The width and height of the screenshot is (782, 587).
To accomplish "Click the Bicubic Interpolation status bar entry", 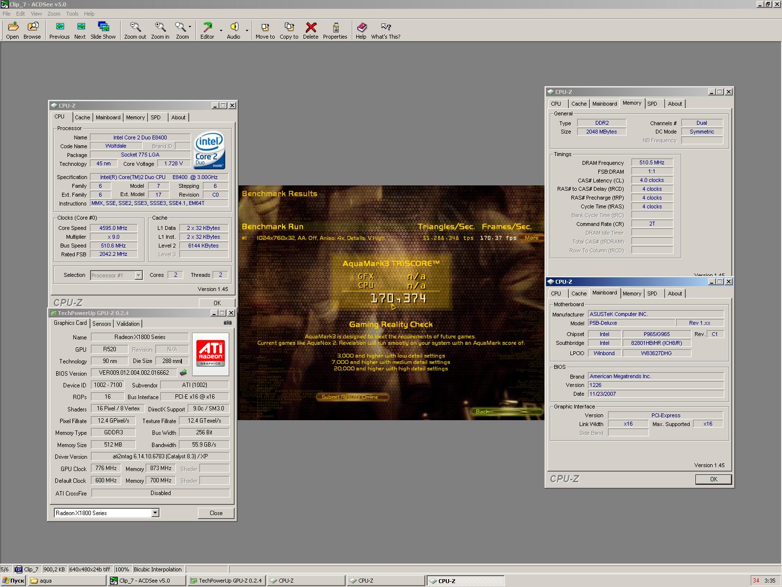I will coord(158,569).
